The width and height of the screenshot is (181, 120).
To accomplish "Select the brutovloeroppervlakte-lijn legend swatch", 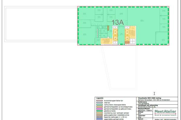I will pyautogui.click(x=99, y=100).
